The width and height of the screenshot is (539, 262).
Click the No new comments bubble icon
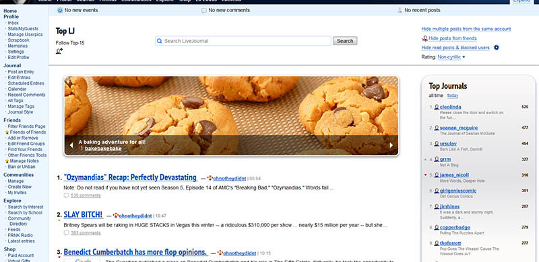[x=204, y=11]
